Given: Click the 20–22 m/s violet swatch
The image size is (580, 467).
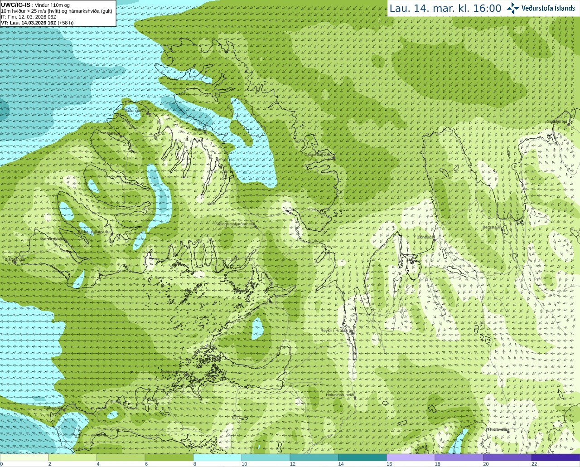Looking at the screenshot, I should click(x=507, y=457).
